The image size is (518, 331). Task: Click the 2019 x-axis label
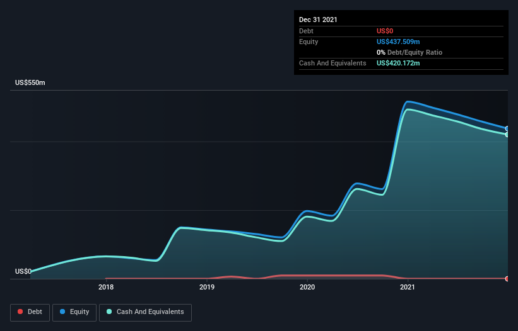pos(207,287)
